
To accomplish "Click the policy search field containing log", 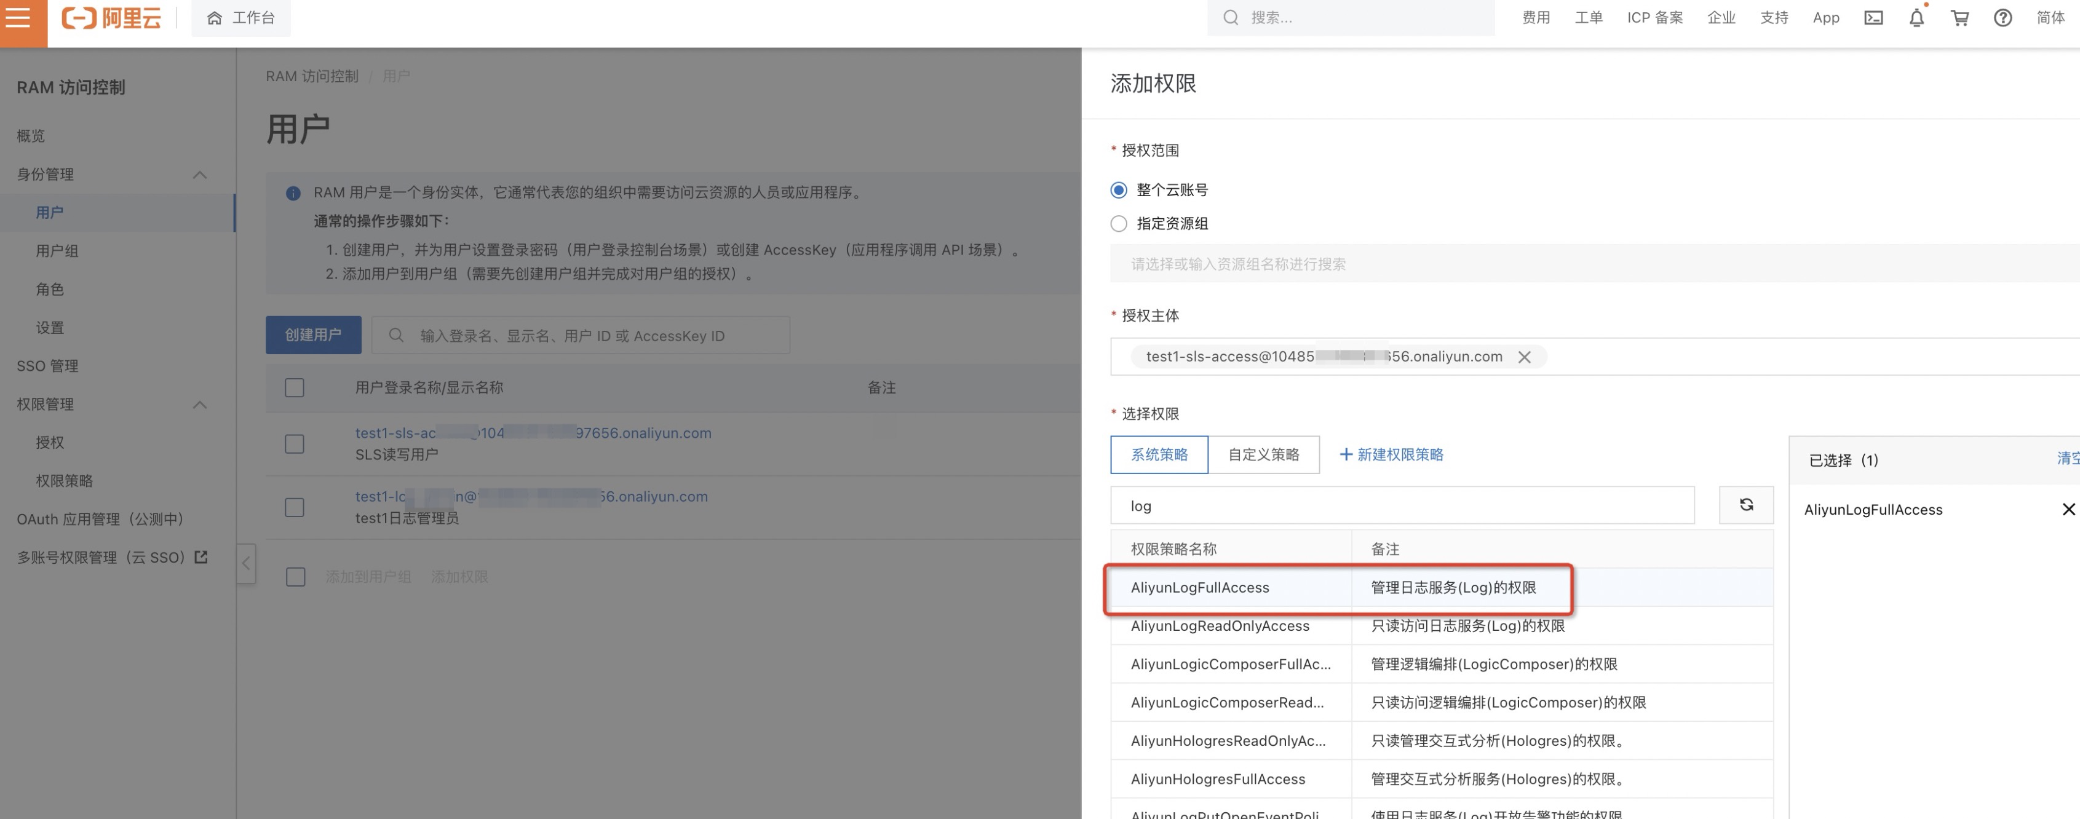I will tap(1401, 505).
